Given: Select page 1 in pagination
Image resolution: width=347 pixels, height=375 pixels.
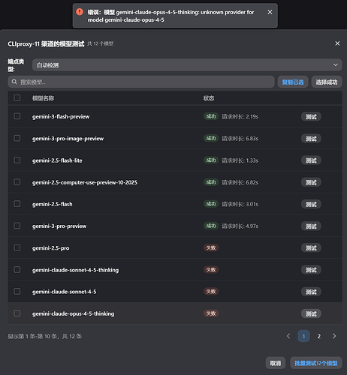Looking at the screenshot, I should pos(303,336).
